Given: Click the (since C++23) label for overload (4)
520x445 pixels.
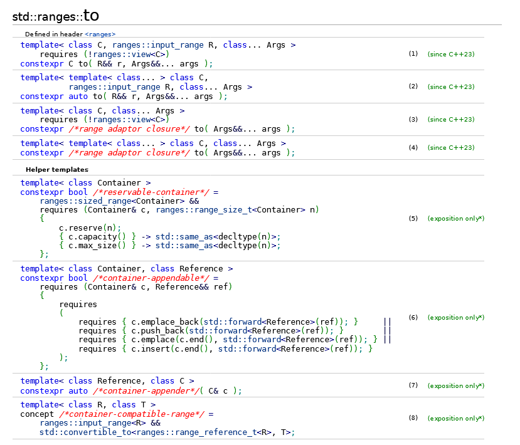Looking at the screenshot, I should [451, 147].
